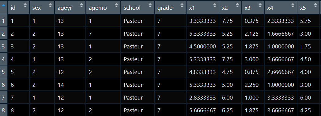The width and height of the screenshot is (321, 116).
Task: Click the x1 cell 4.5000000 in row 3
Action: coord(202,46)
